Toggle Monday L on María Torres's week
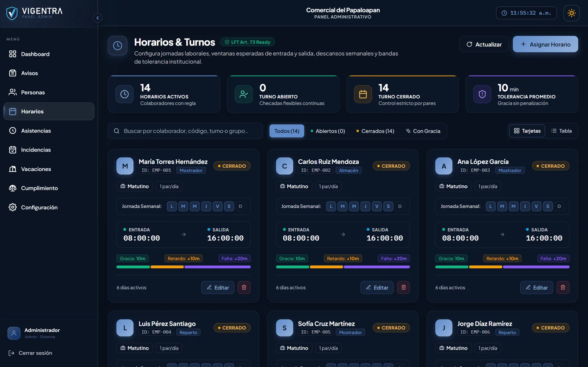 click(172, 206)
